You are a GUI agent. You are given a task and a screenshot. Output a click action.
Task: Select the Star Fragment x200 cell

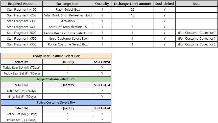pos(22,15)
